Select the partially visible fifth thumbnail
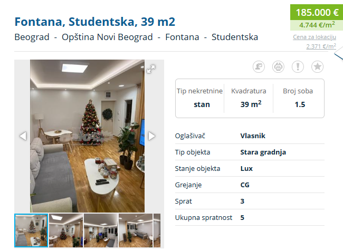The height and width of the screenshot is (250, 343). [x=157, y=230]
